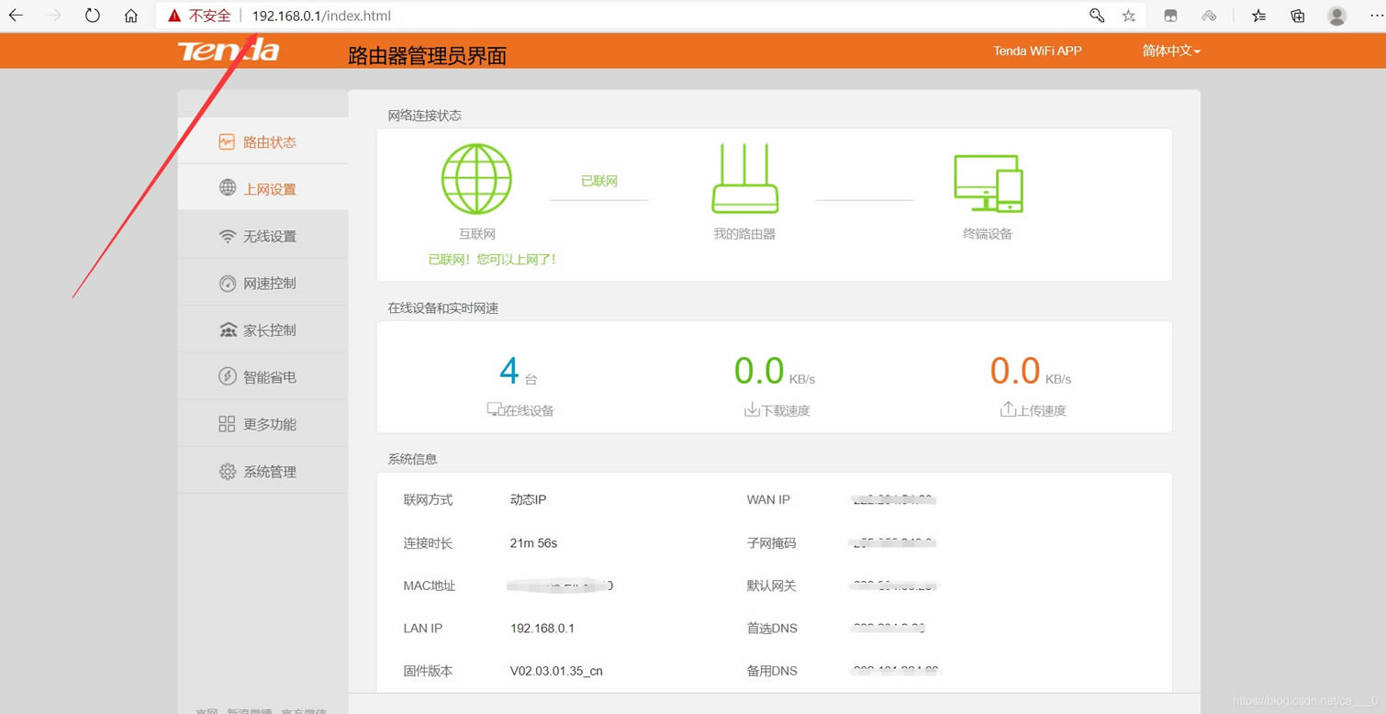Click the address bar URL 192.168.0.1/index.html
Screen dimensions: 1386x714
click(321, 16)
